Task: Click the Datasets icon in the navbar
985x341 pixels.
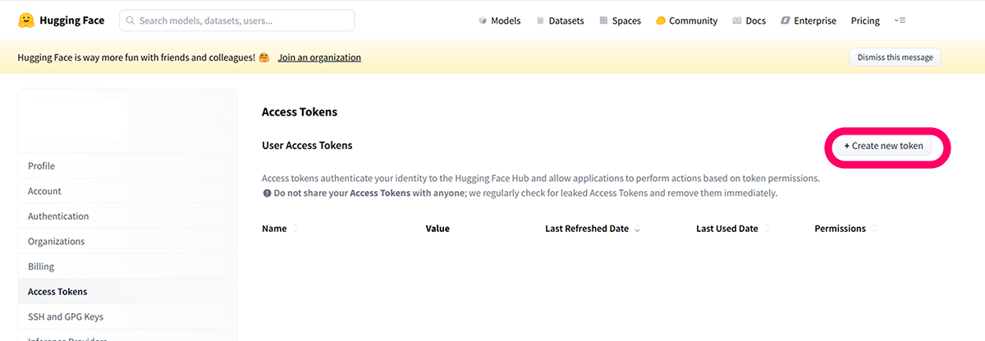Action: coord(540,21)
